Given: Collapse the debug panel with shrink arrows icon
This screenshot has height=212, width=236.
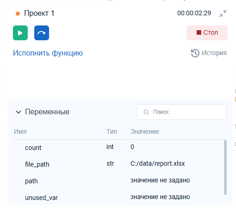Looking at the screenshot, I should [x=223, y=13].
